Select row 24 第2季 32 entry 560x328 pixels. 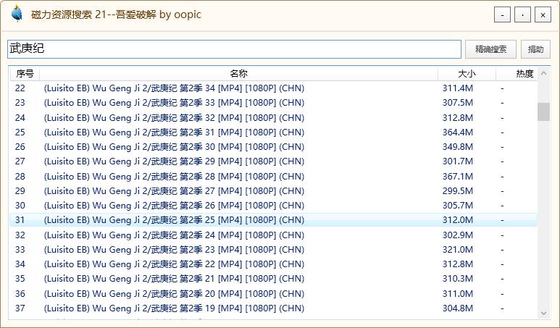(x=273, y=118)
